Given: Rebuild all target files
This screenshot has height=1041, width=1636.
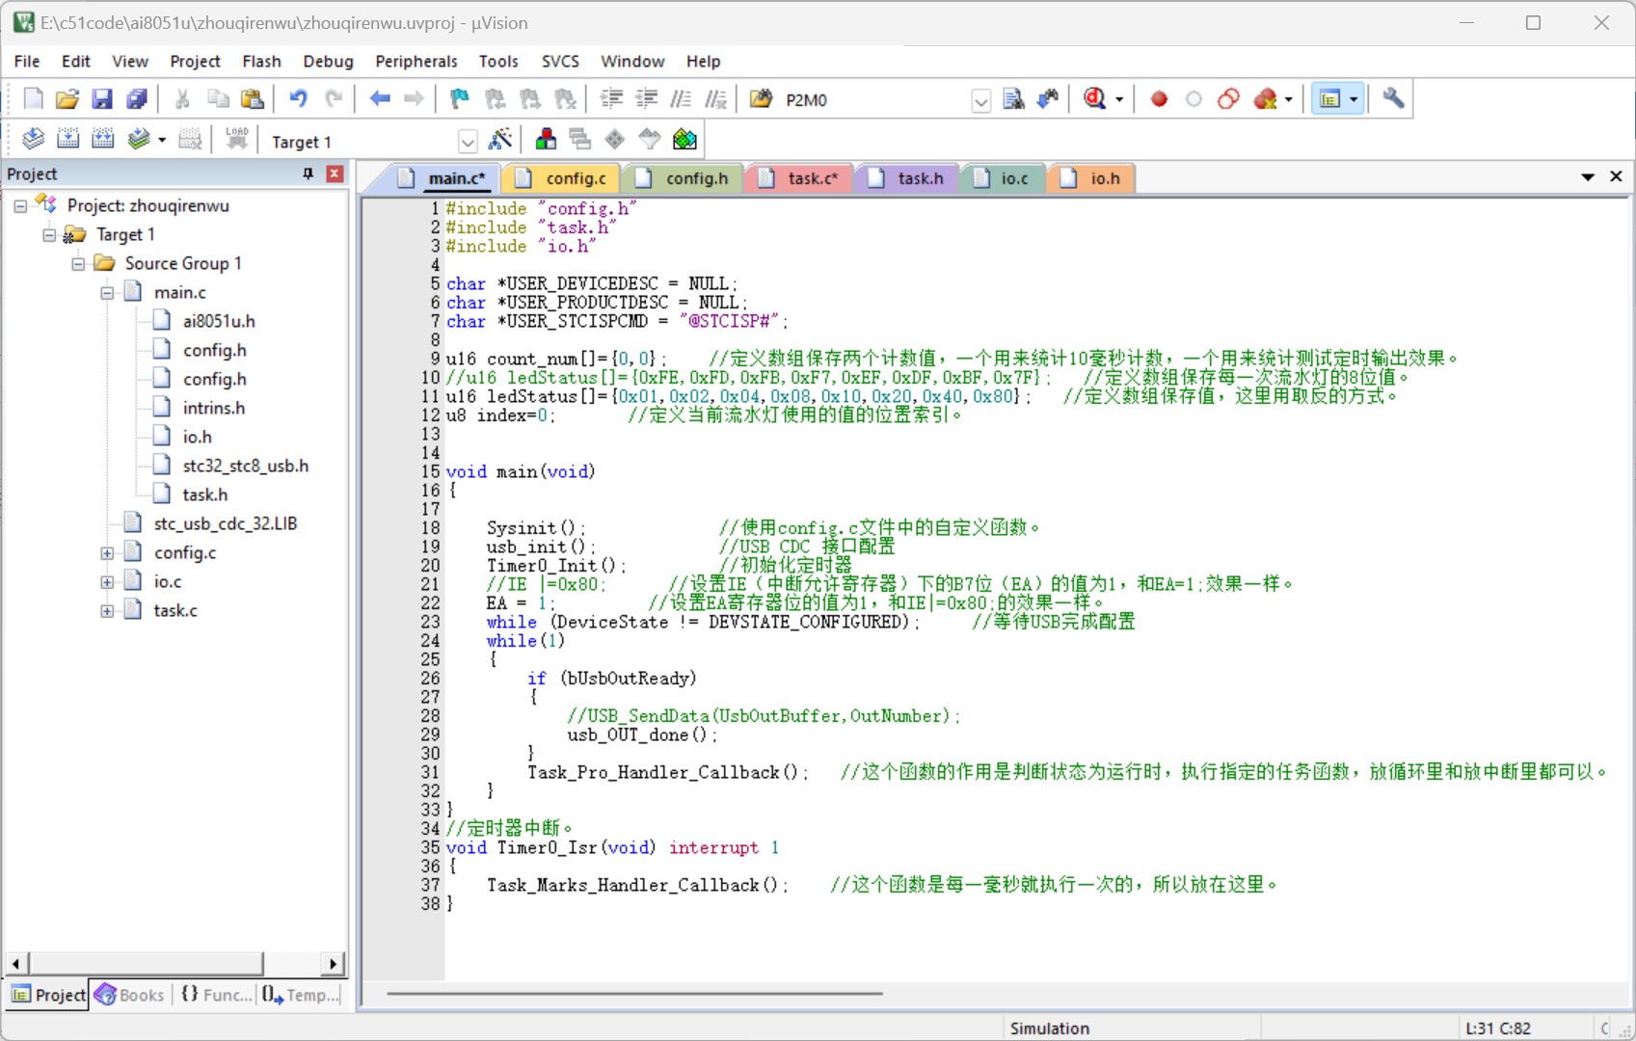Looking at the screenshot, I should [x=102, y=140].
